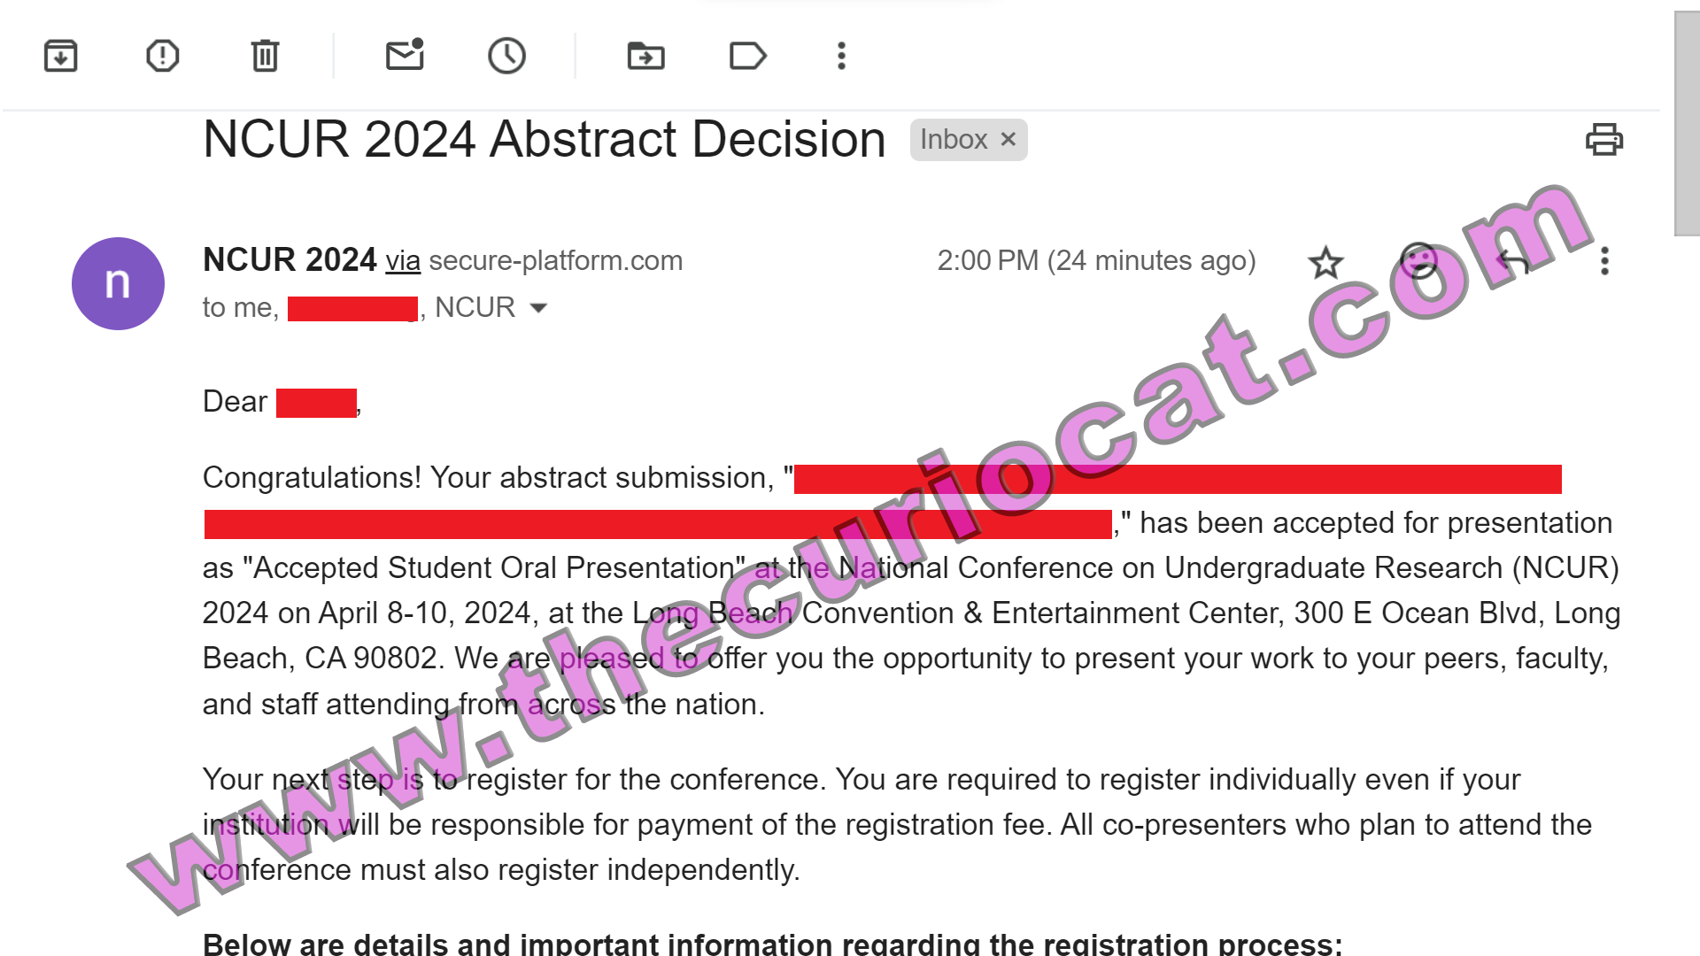Open the Labels tag icon
This screenshot has height=956, width=1700.
click(748, 56)
